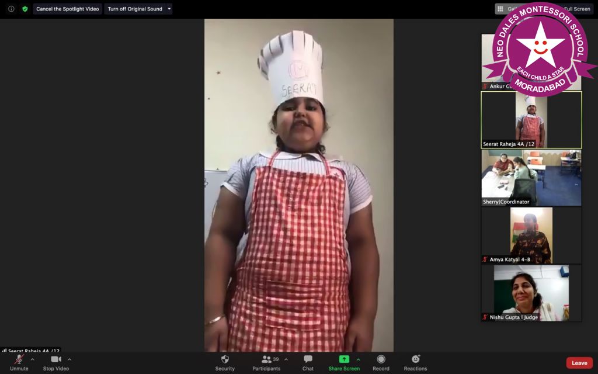Open the Reactions menu
The image size is (598, 374).
415,363
